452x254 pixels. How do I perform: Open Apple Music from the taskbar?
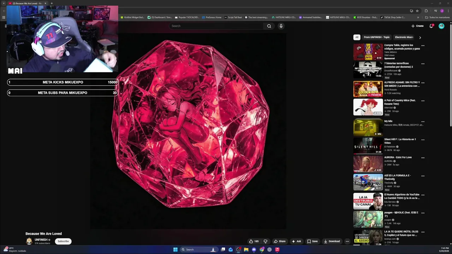[x=277, y=249]
